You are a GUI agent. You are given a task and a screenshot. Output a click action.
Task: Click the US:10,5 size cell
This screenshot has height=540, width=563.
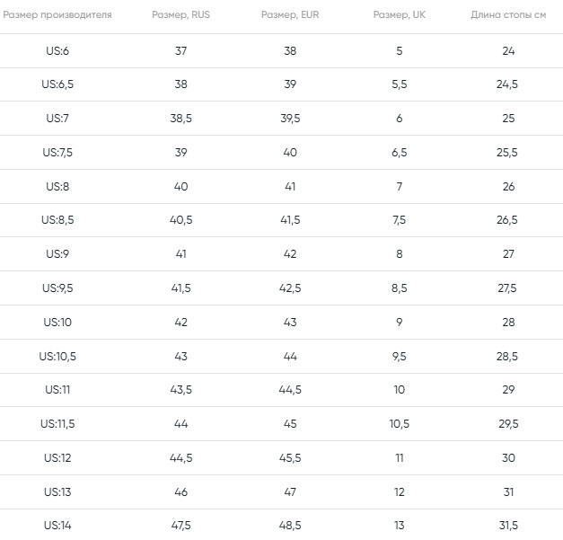pyautogui.click(x=57, y=357)
